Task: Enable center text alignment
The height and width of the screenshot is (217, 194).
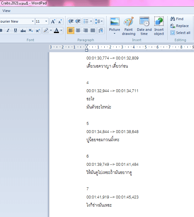Action: point(78,31)
